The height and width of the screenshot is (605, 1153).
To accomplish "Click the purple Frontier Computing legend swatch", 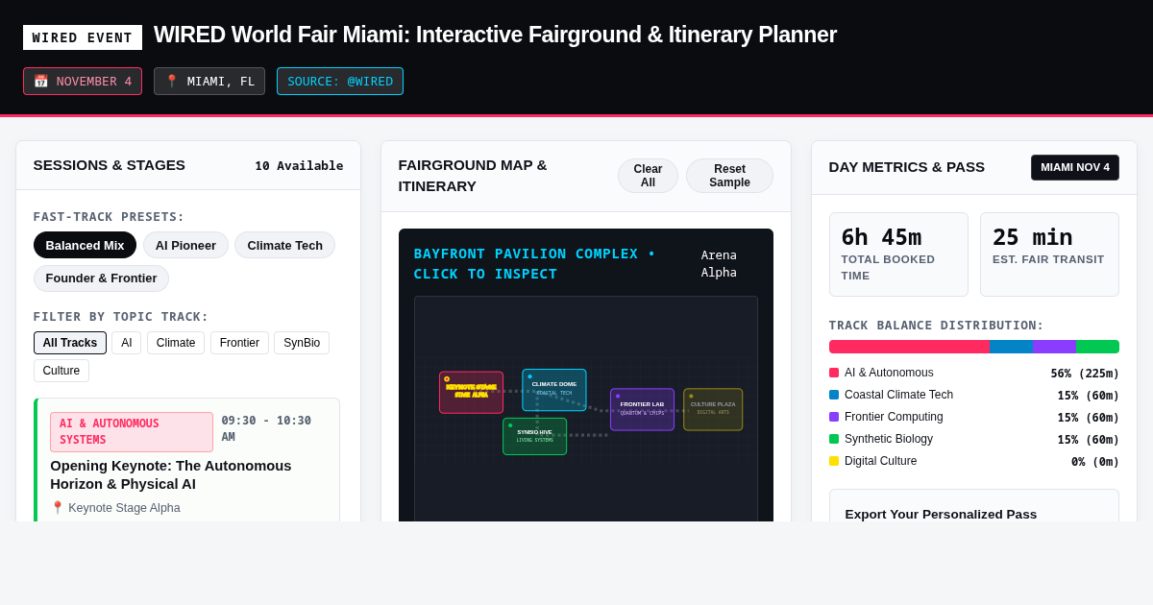I will (834, 417).
